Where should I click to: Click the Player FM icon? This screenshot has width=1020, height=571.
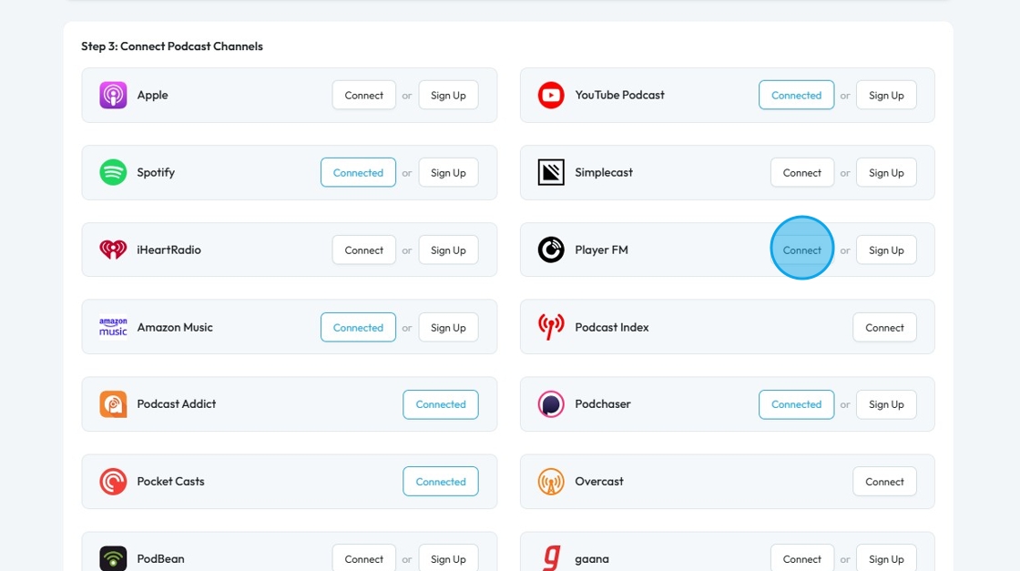(x=551, y=250)
